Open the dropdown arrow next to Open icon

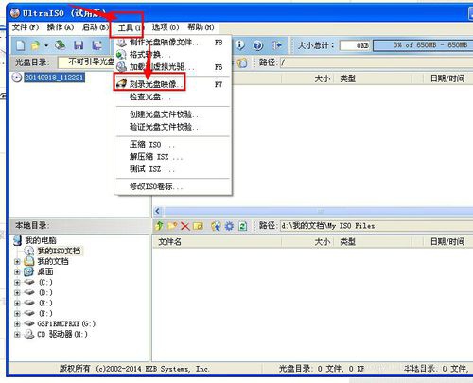click(46, 46)
